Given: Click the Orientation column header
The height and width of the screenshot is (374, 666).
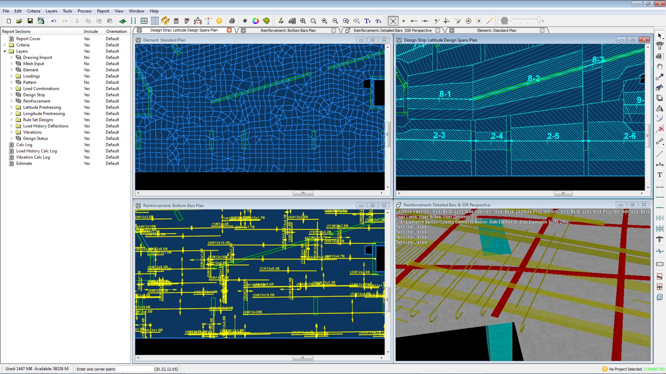Looking at the screenshot, I should click(x=116, y=31).
